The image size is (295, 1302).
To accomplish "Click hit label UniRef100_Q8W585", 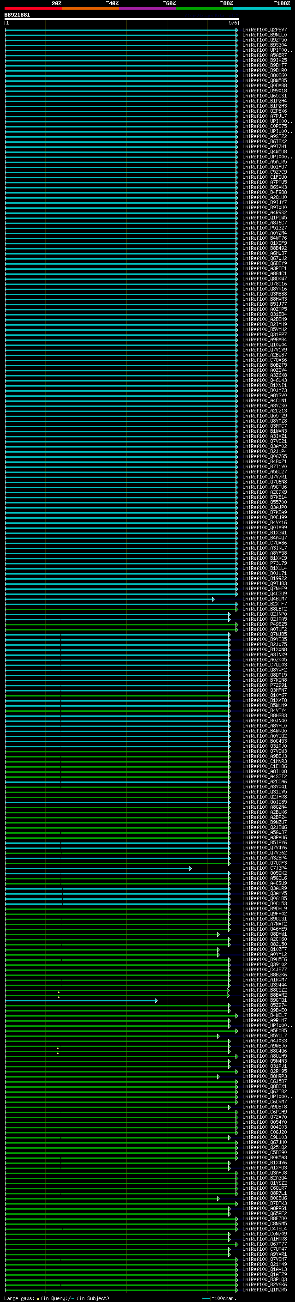I will tap(264, 80).
